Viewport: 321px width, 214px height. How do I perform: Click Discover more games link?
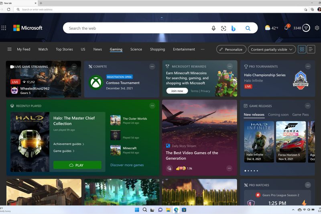tap(127, 165)
